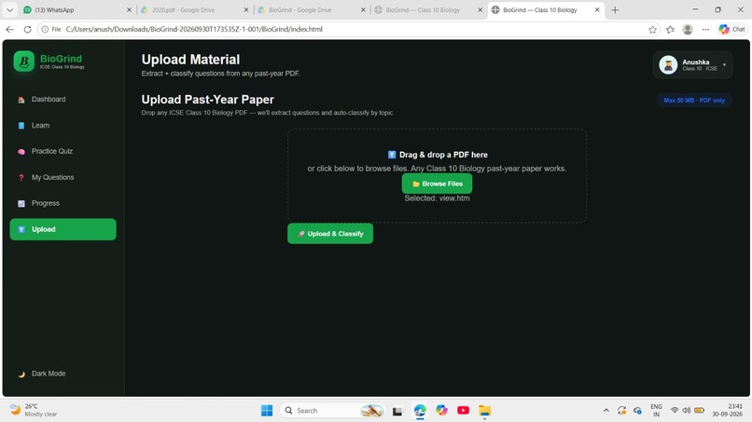Open the weather widget showing 26°C
Viewport: 752px width, 422px height.
[34, 411]
